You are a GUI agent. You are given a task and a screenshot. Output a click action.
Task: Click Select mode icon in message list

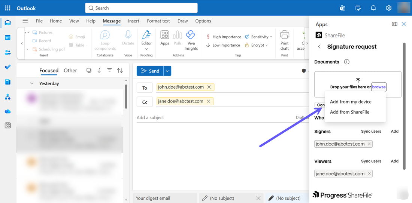pyautogui.click(x=89, y=70)
